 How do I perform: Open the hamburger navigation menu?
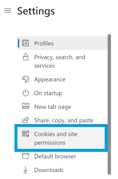click(x=8, y=11)
